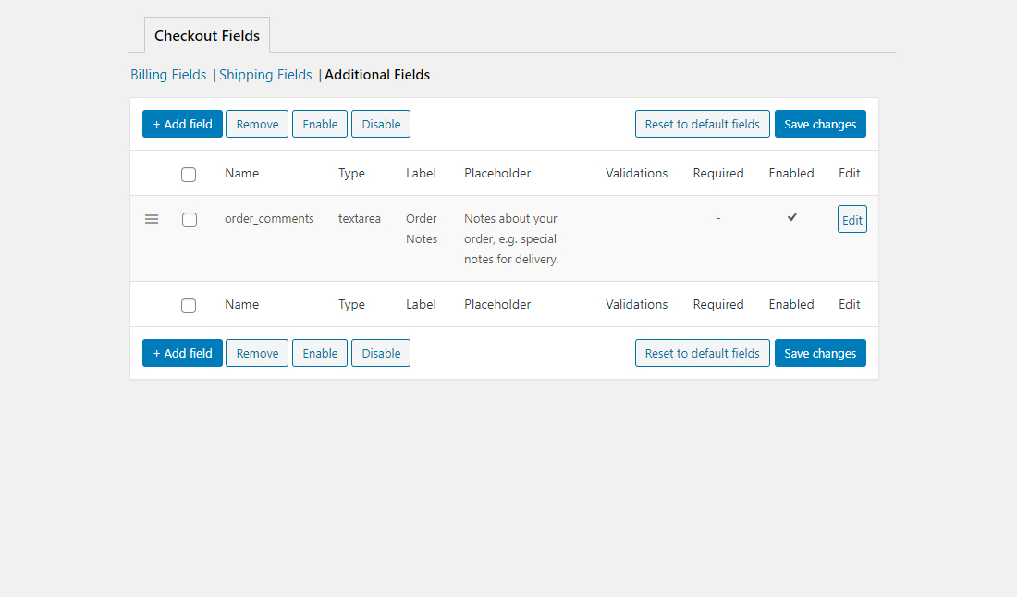Click the Enabled checkmark for order_comments
This screenshot has height=597, width=1017.
(x=791, y=217)
